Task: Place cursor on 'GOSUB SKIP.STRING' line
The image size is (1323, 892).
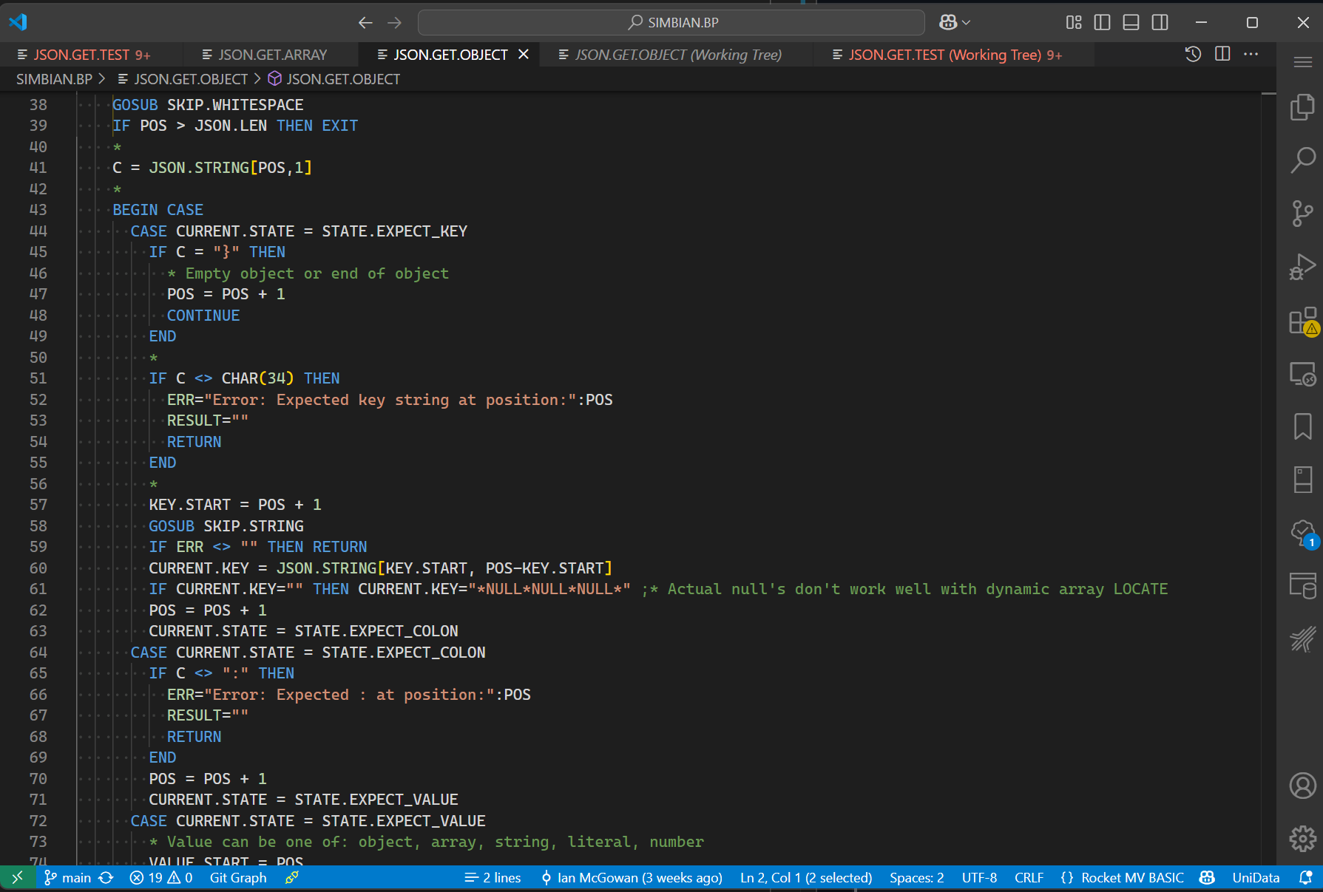Action: click(226, 526)
